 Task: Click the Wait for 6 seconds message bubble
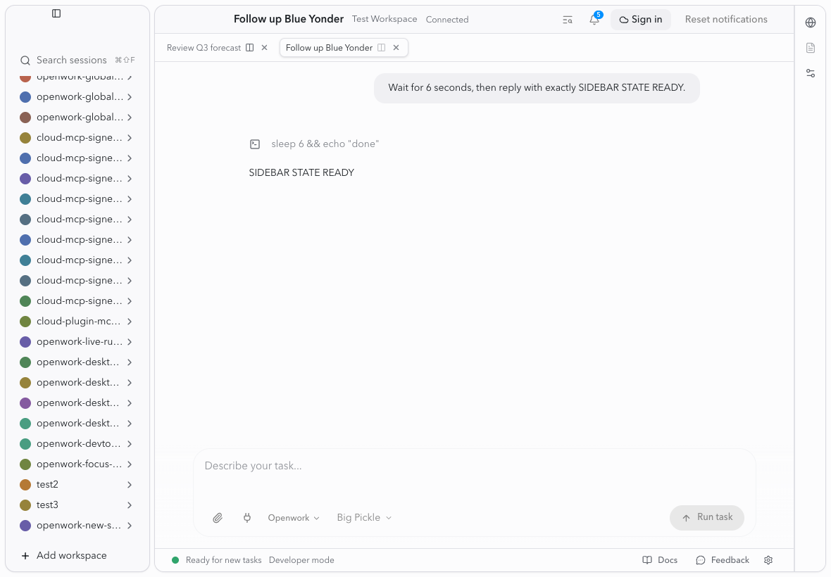click(537, 88)
